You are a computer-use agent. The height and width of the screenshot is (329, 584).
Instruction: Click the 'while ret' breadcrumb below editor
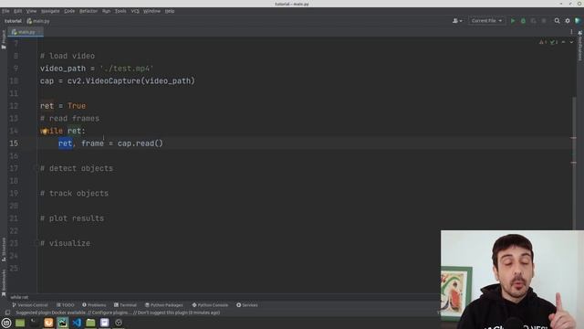point(19,297)
